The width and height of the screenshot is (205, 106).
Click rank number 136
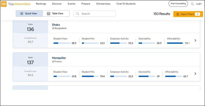click(x=30, y=29)
